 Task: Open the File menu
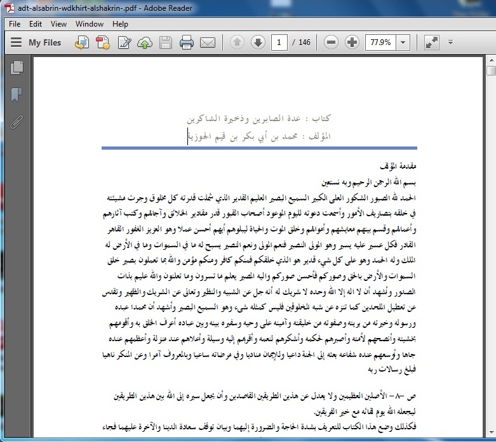[x=15, y=24]
